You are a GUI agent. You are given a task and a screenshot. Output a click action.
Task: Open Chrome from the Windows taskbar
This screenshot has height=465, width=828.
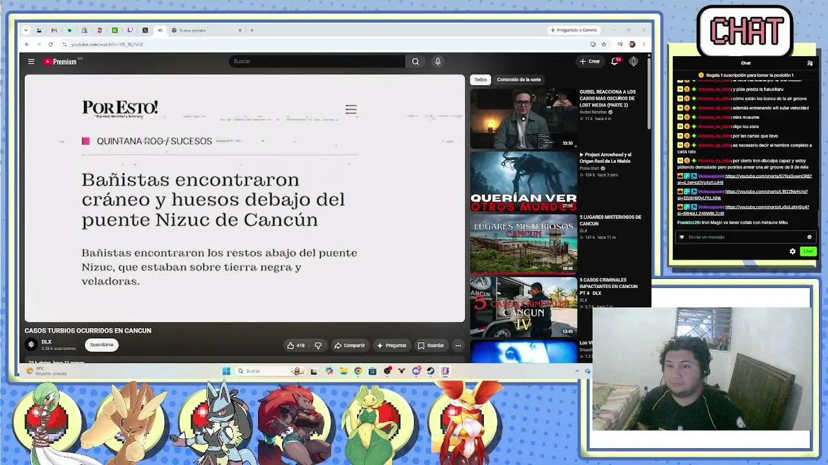(x=358, y=371)
